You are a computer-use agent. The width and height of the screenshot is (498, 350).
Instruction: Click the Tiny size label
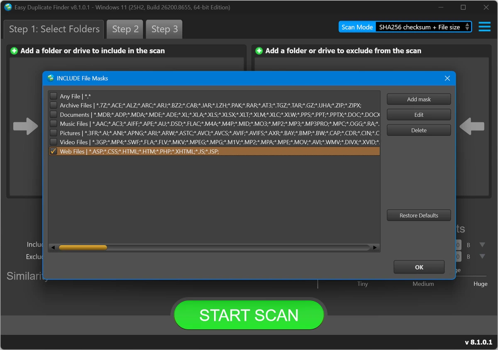pos(362,284)
